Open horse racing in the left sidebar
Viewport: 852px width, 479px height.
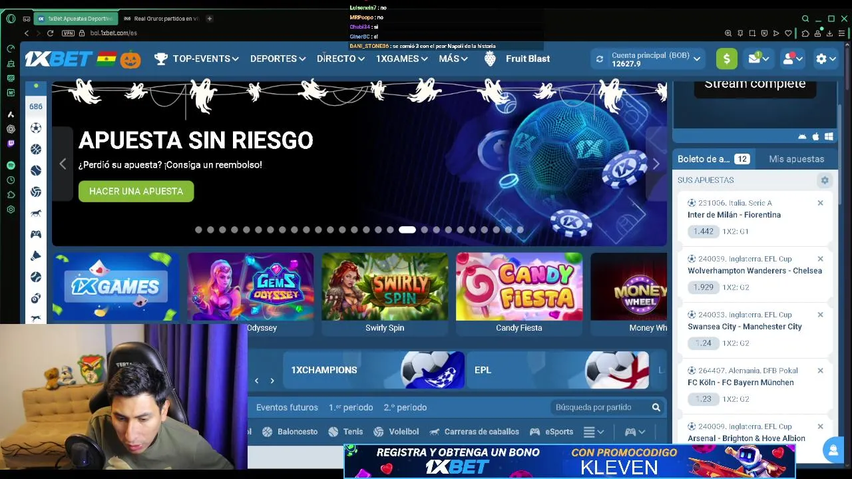coord(36,213)
